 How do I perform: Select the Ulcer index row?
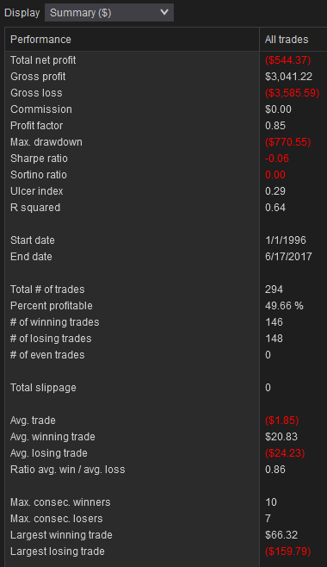click(x=166, y=191)
